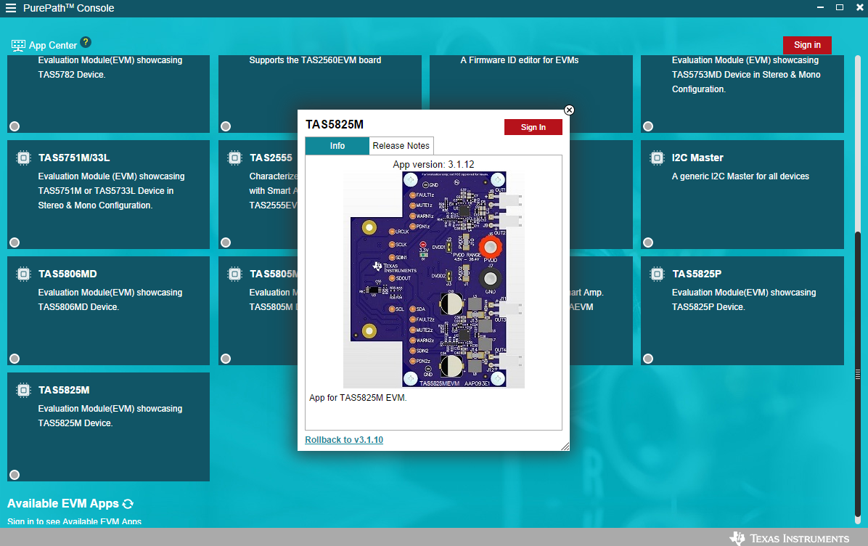The image size is (868, 546).
Task: Click the I2C Master chip icon
Action: [657, 158]
